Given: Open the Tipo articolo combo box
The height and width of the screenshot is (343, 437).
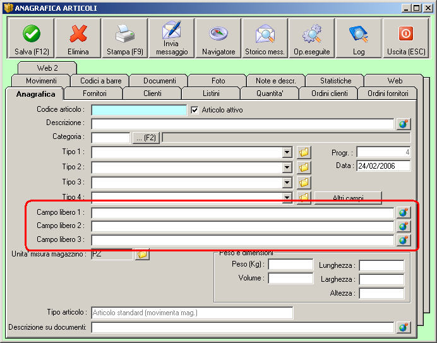Looking at the screenshot, I should pyautogui.click(x=192, y=313).
